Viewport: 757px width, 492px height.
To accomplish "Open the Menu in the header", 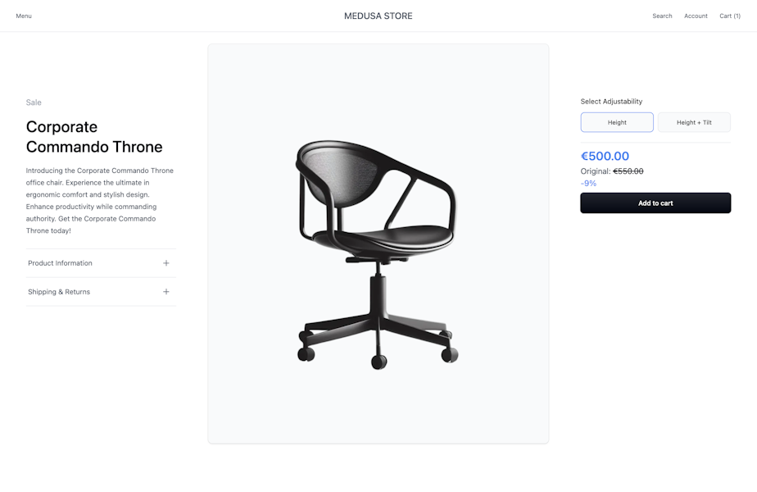I will (24, 16).
